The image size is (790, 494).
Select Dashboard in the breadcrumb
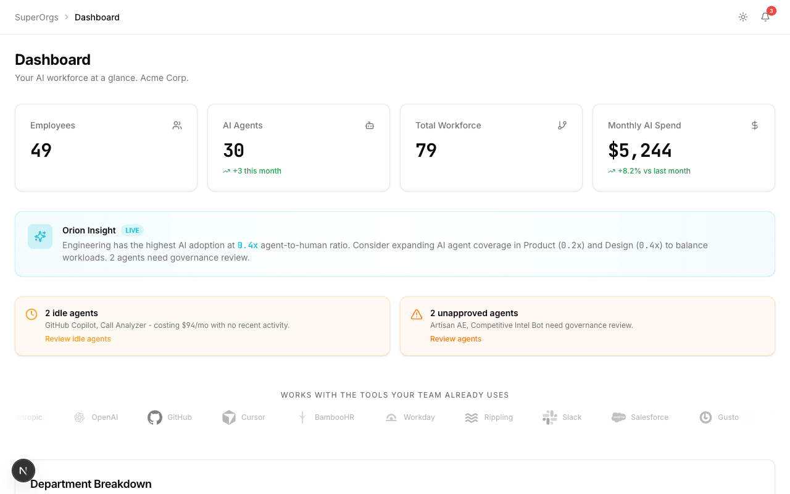tap(97, 17)
